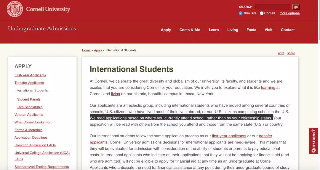Select International Students in sidebar
320x170 pixels.
click(31, 90)
